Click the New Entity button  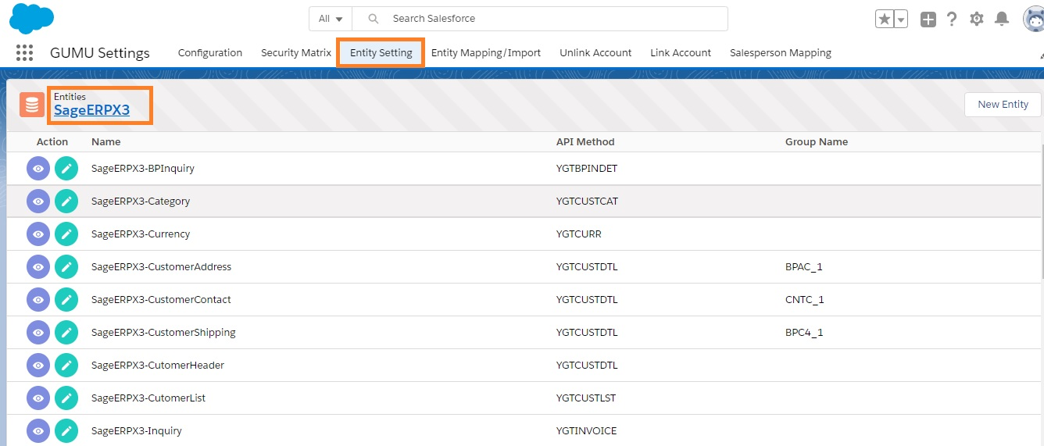pos(1003,104)
